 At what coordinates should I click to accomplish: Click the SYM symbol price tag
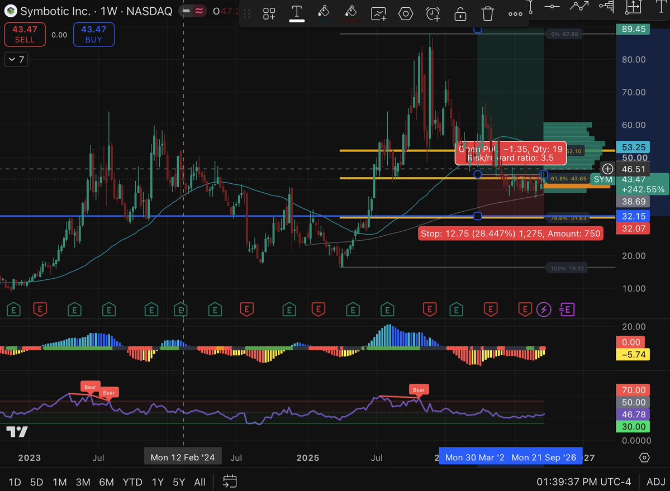(x=602, y=179)
